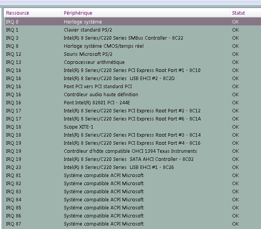Choose the OHCI 1394 Texas Instruments controller
The width and height of the screenshot is (261, 229).
pos(130,151)
